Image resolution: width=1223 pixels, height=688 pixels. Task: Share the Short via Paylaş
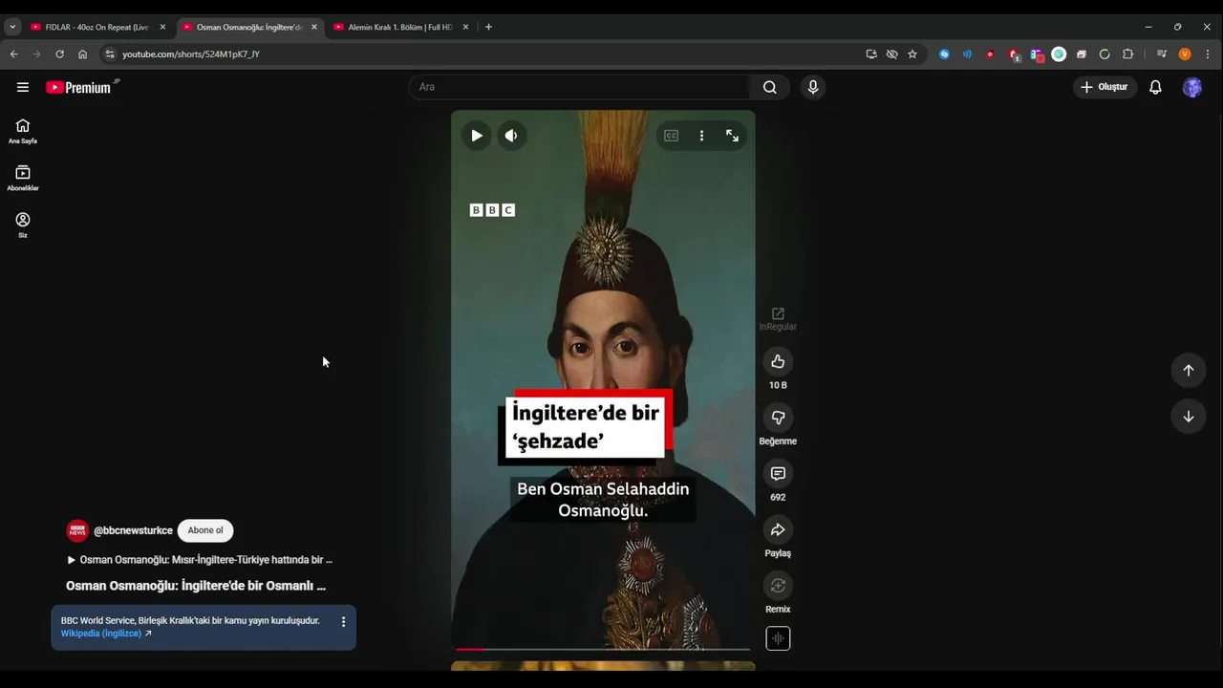(778, 529)
